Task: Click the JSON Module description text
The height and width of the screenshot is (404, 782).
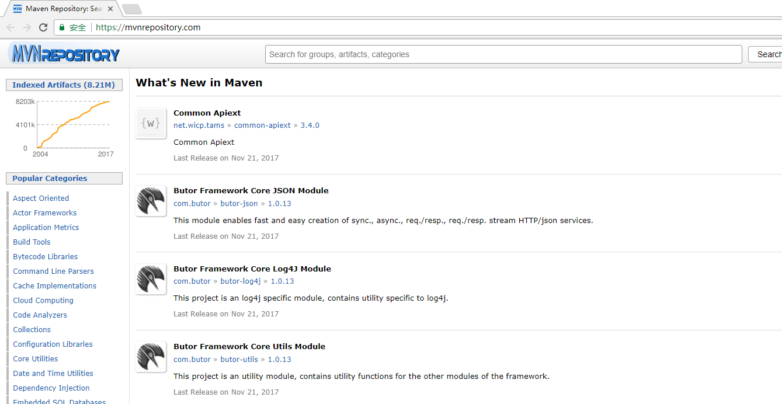Action: [383, 221]
